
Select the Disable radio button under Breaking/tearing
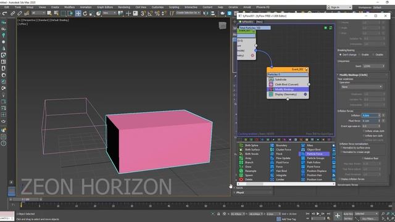[373, 55]
